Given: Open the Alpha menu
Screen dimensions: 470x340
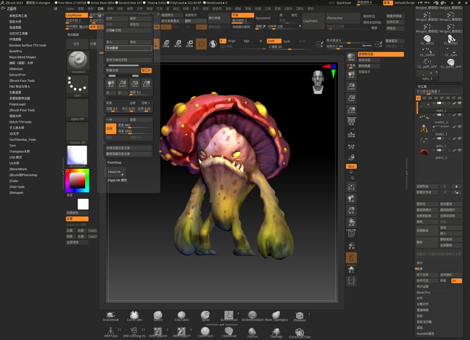Looking at the screenshot, I should click(x=70, y=8).
